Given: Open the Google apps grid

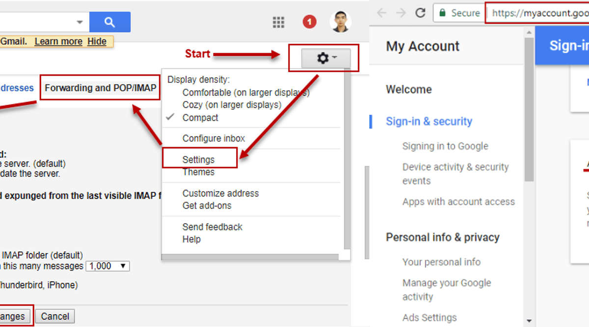Looking at the screenshot, I should point(278,22).
